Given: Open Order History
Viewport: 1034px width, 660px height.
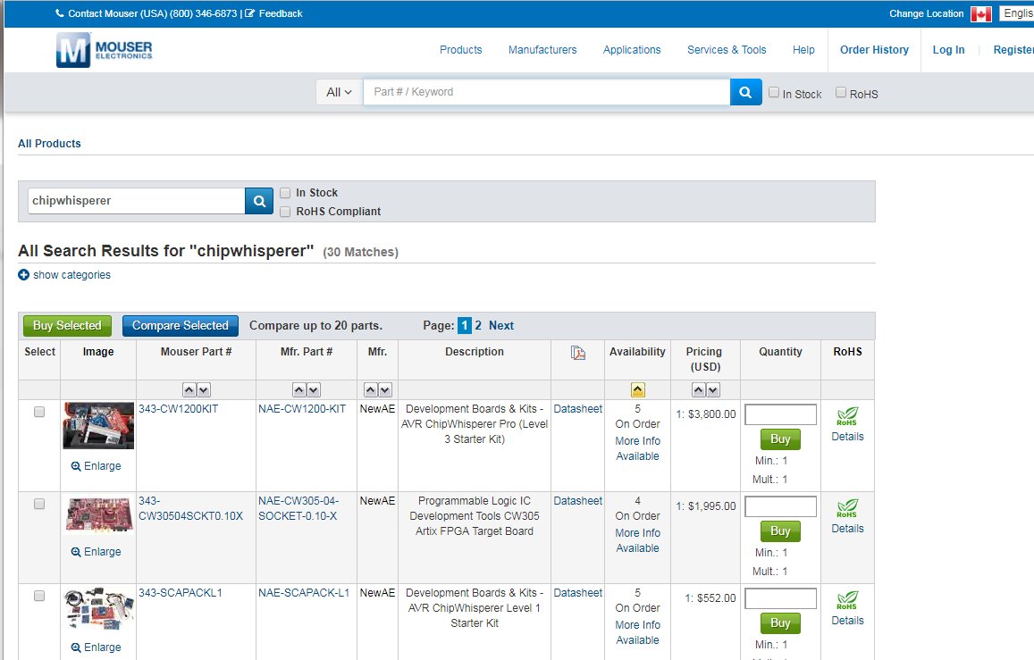Looking at the screenshot, I should (x=874, y=49).
